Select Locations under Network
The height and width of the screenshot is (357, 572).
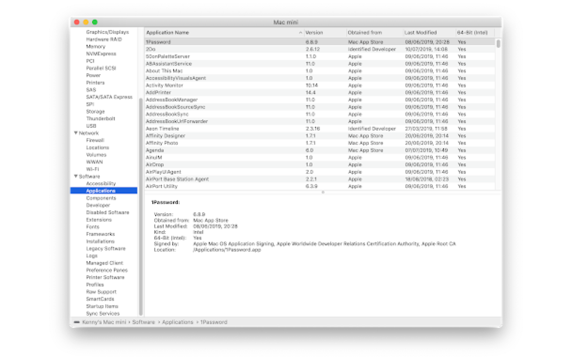pos(97,147)
